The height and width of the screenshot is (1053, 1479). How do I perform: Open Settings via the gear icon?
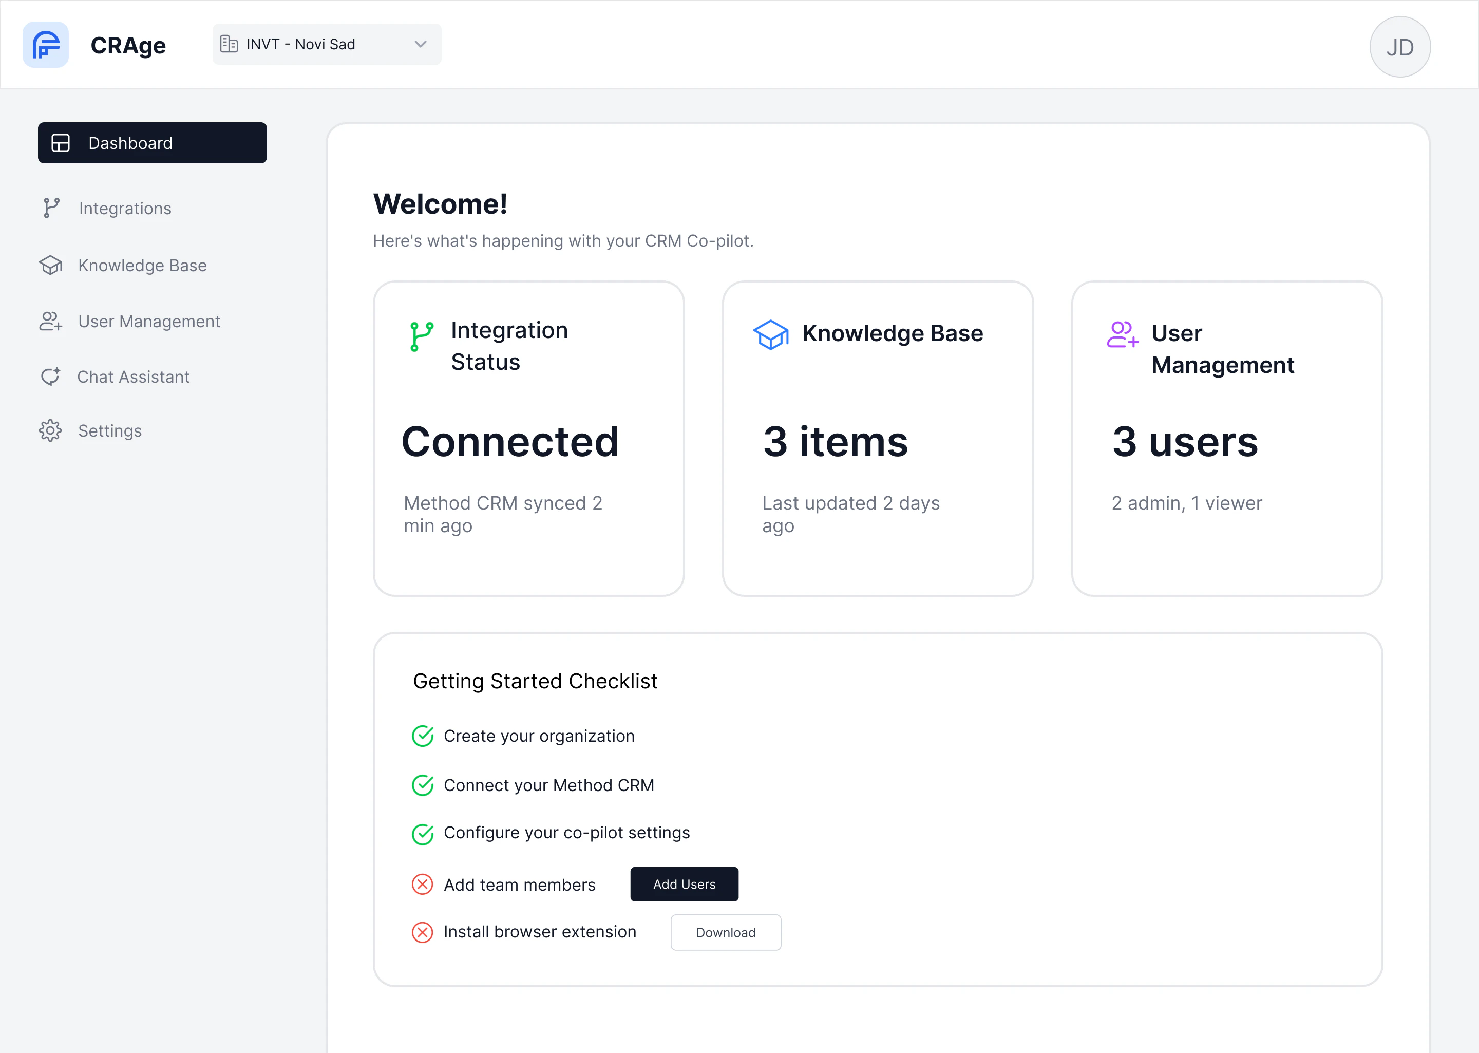point(51,430)
